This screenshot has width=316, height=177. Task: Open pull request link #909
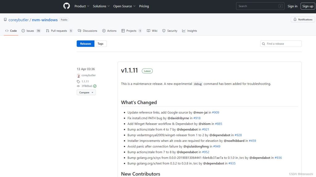pyautogui.click(x=215, y=112)
